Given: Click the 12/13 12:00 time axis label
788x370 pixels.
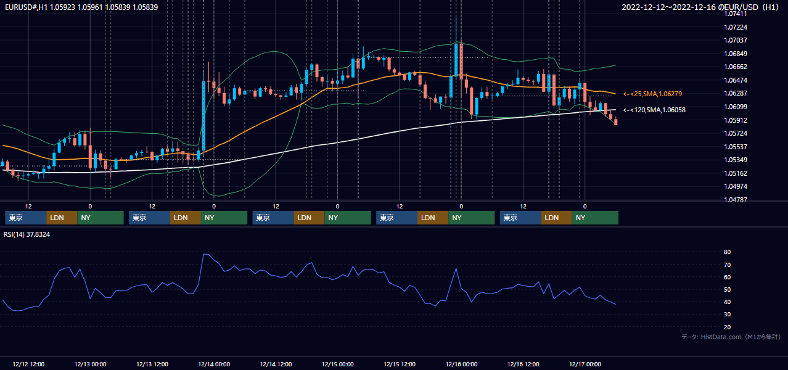Looking at the screenshot, I should [x=152, y=364].
